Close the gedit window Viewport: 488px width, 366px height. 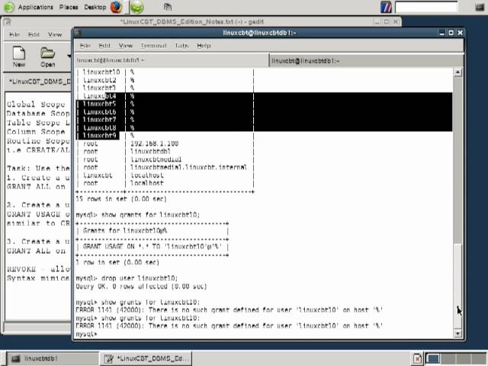tap(396, 21)
